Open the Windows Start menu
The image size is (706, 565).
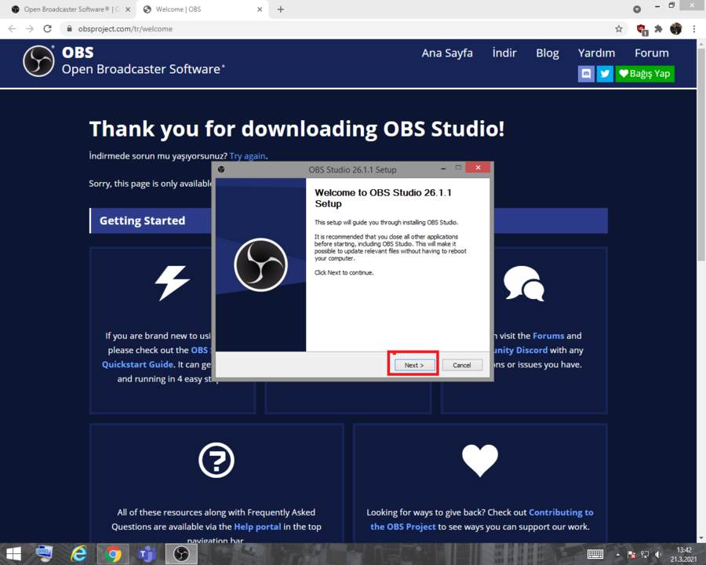click(x=13, y=554)
